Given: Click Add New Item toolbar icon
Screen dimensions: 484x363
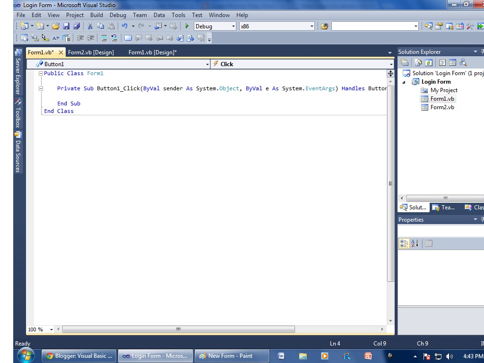Looking at the screenshot, I should click(x=40, y=26).
